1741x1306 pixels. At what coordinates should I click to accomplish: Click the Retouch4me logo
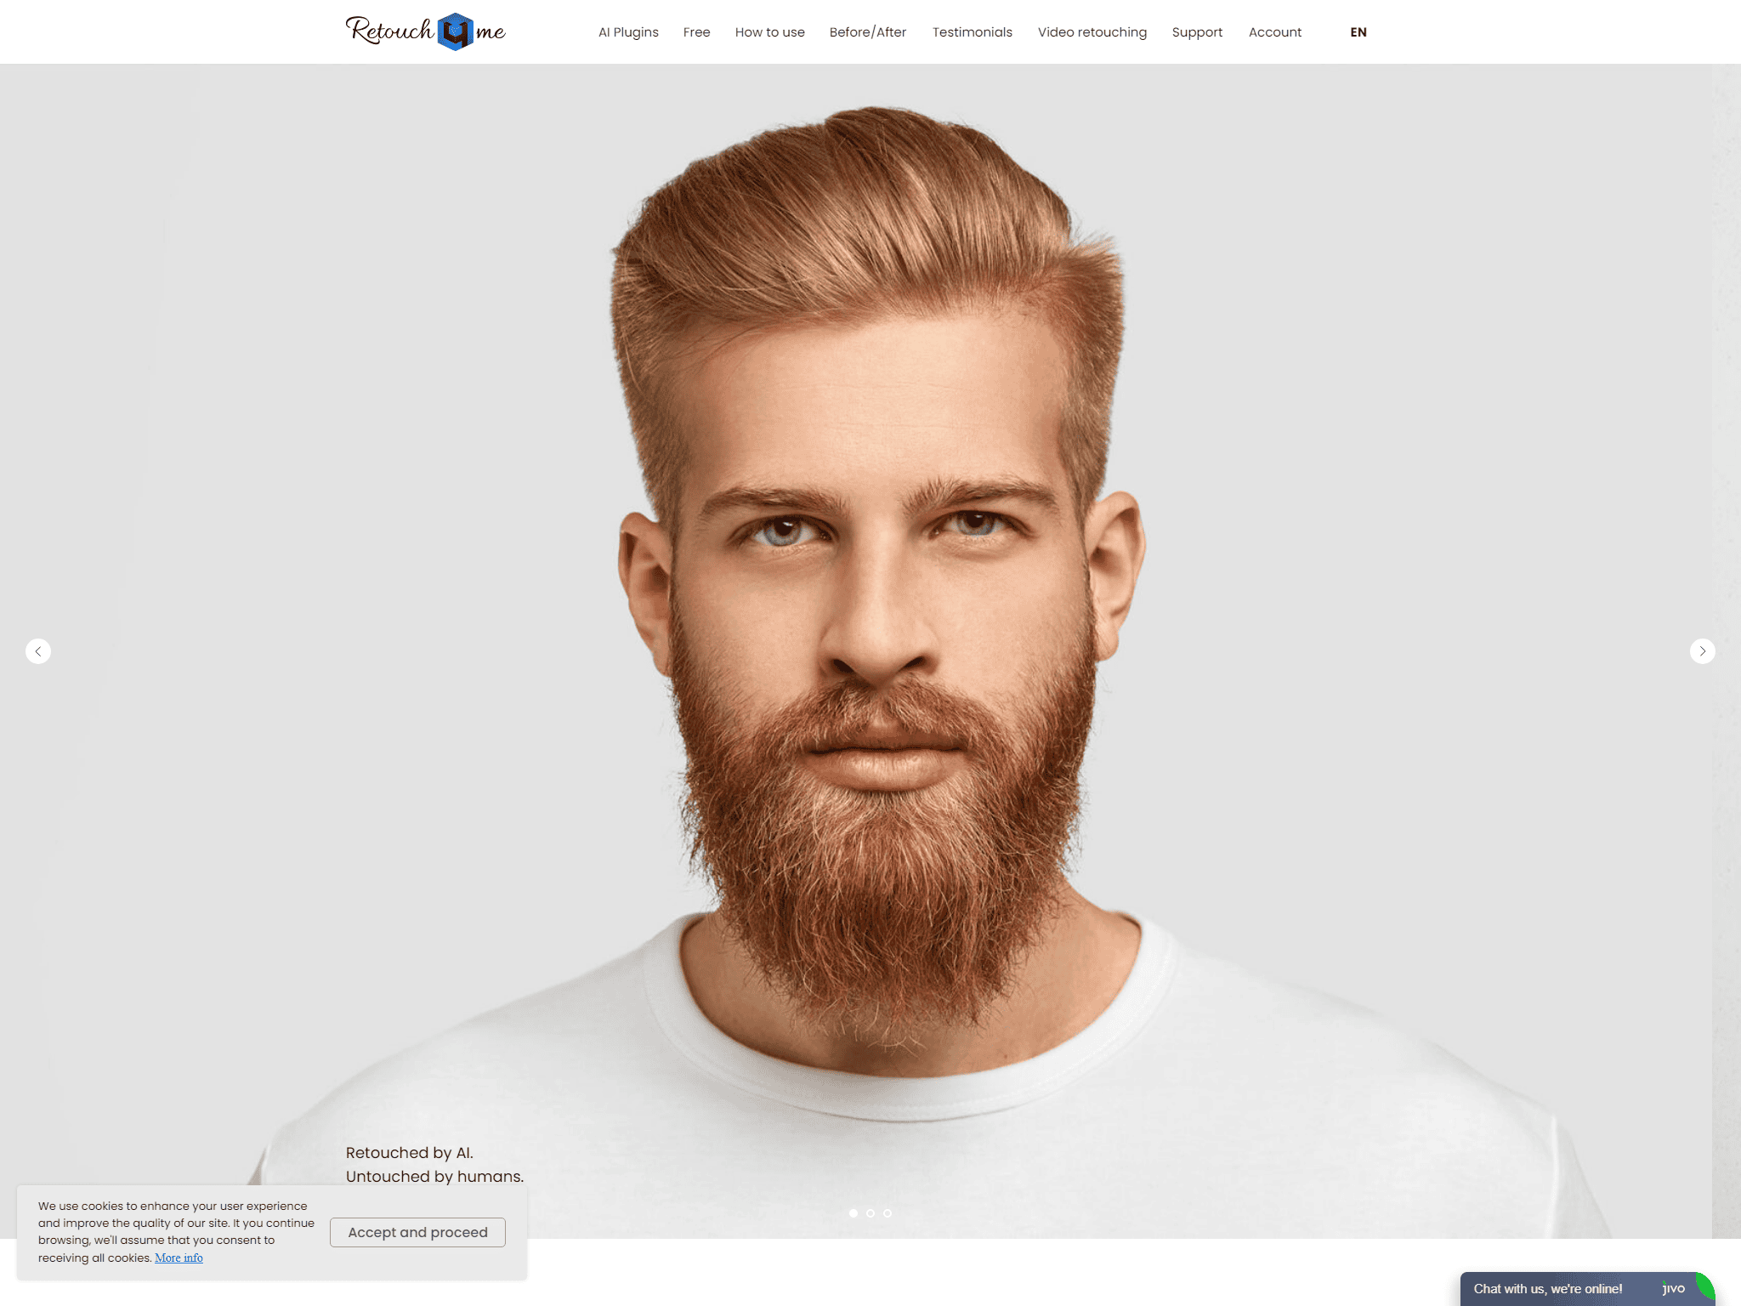point(426,31)
